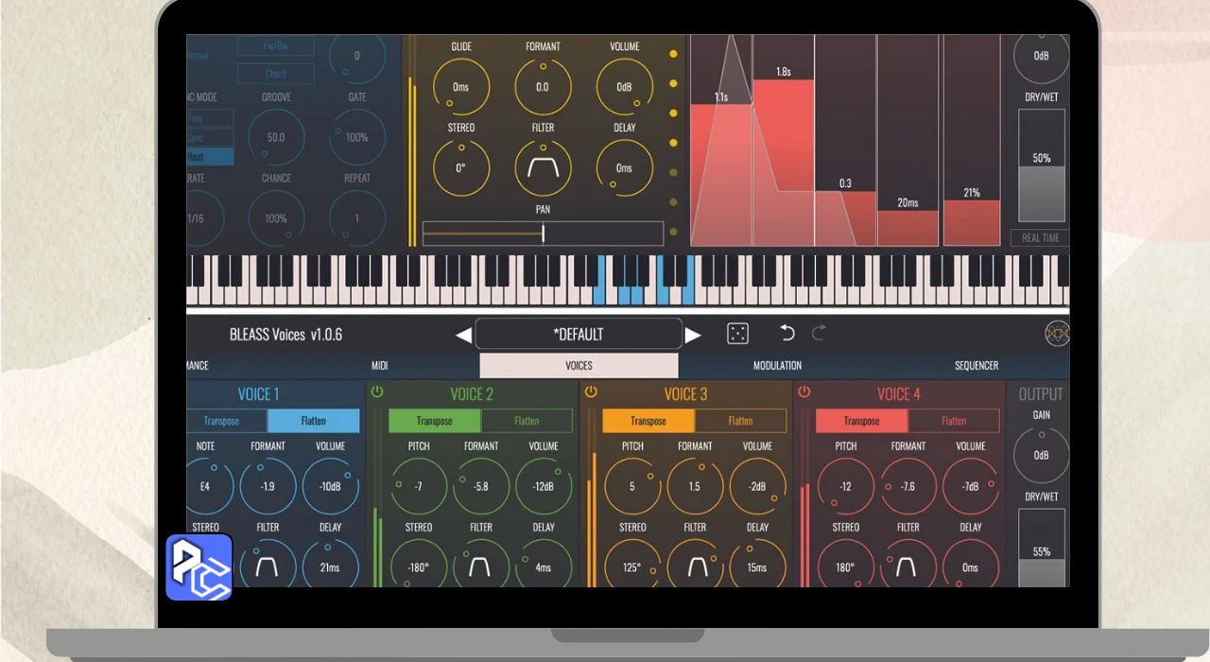
Task: Click the GLIDE knob showing 0ms
Action: 460,87
